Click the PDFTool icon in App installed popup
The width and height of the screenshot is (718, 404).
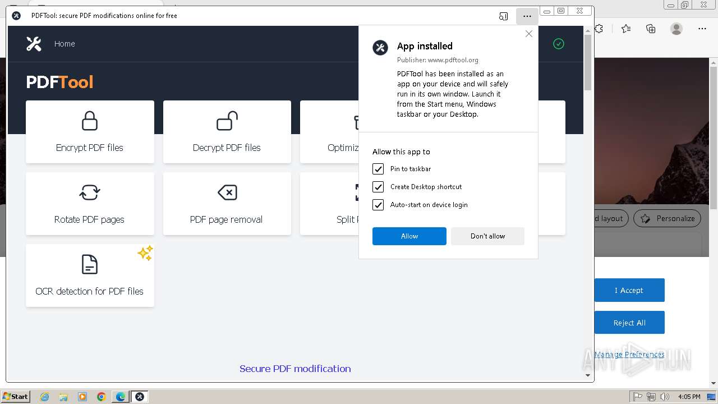pos(380,48)
